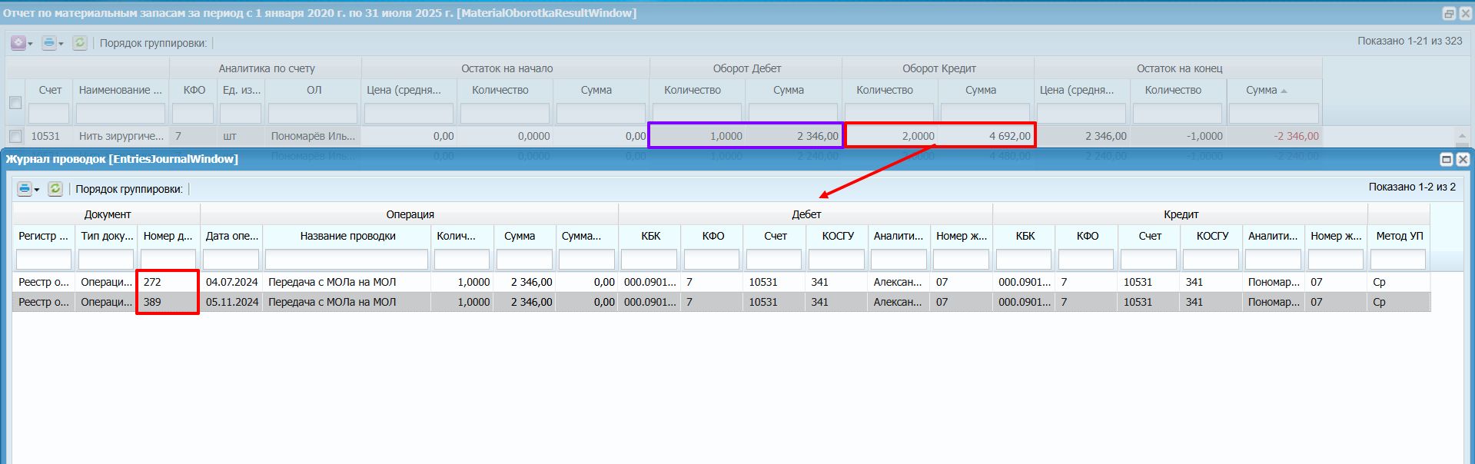This screenshot has width=1475, height=464.
Task: Expand the dropdown arrow beside the purple actions icon
Action: click(x=31, y=44)
